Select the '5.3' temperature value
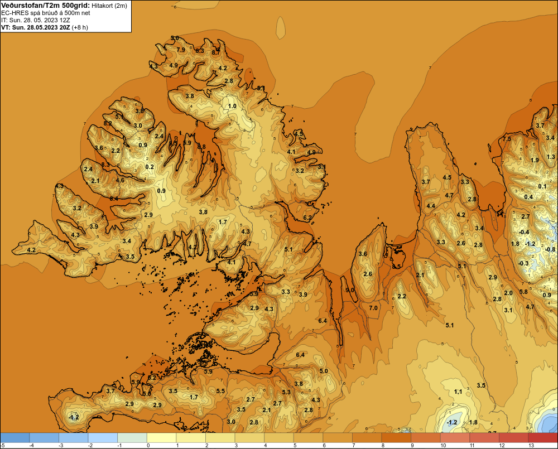558x449 pixels. point(286,392)
